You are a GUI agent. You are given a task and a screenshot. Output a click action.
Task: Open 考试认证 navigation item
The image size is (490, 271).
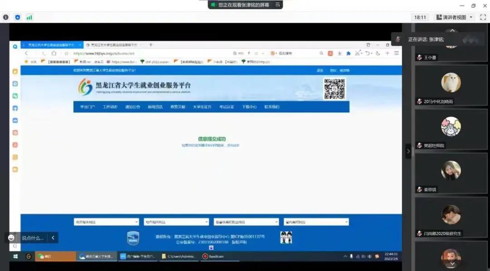(226, 107)
